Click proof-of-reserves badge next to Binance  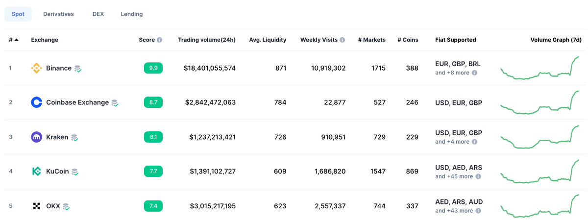click(78, 69)
